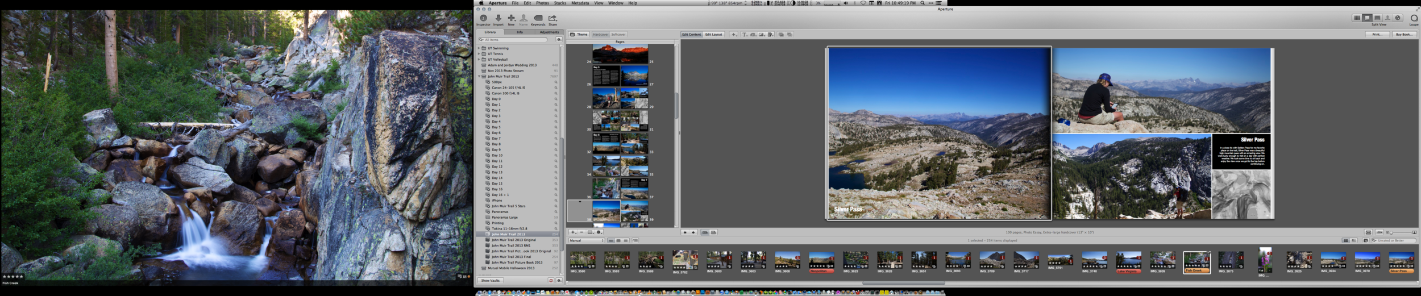Switch to the Adjustments tab
This screenshot has height=296, width=1421.
(549, 32)
